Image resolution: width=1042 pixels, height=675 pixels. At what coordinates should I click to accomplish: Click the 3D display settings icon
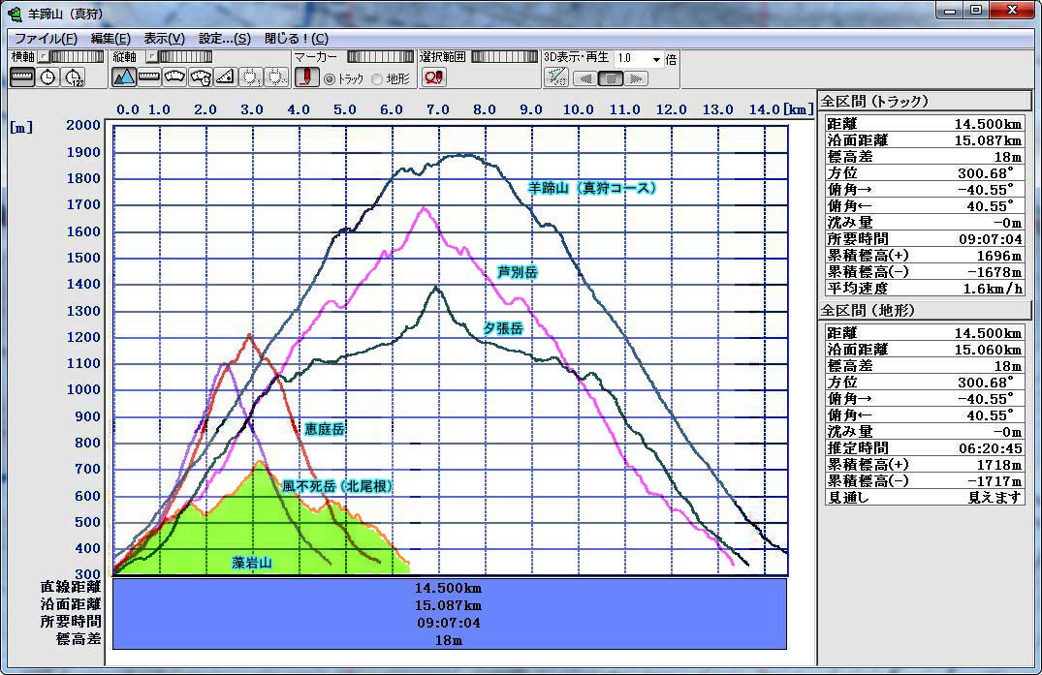coord(556,77)
